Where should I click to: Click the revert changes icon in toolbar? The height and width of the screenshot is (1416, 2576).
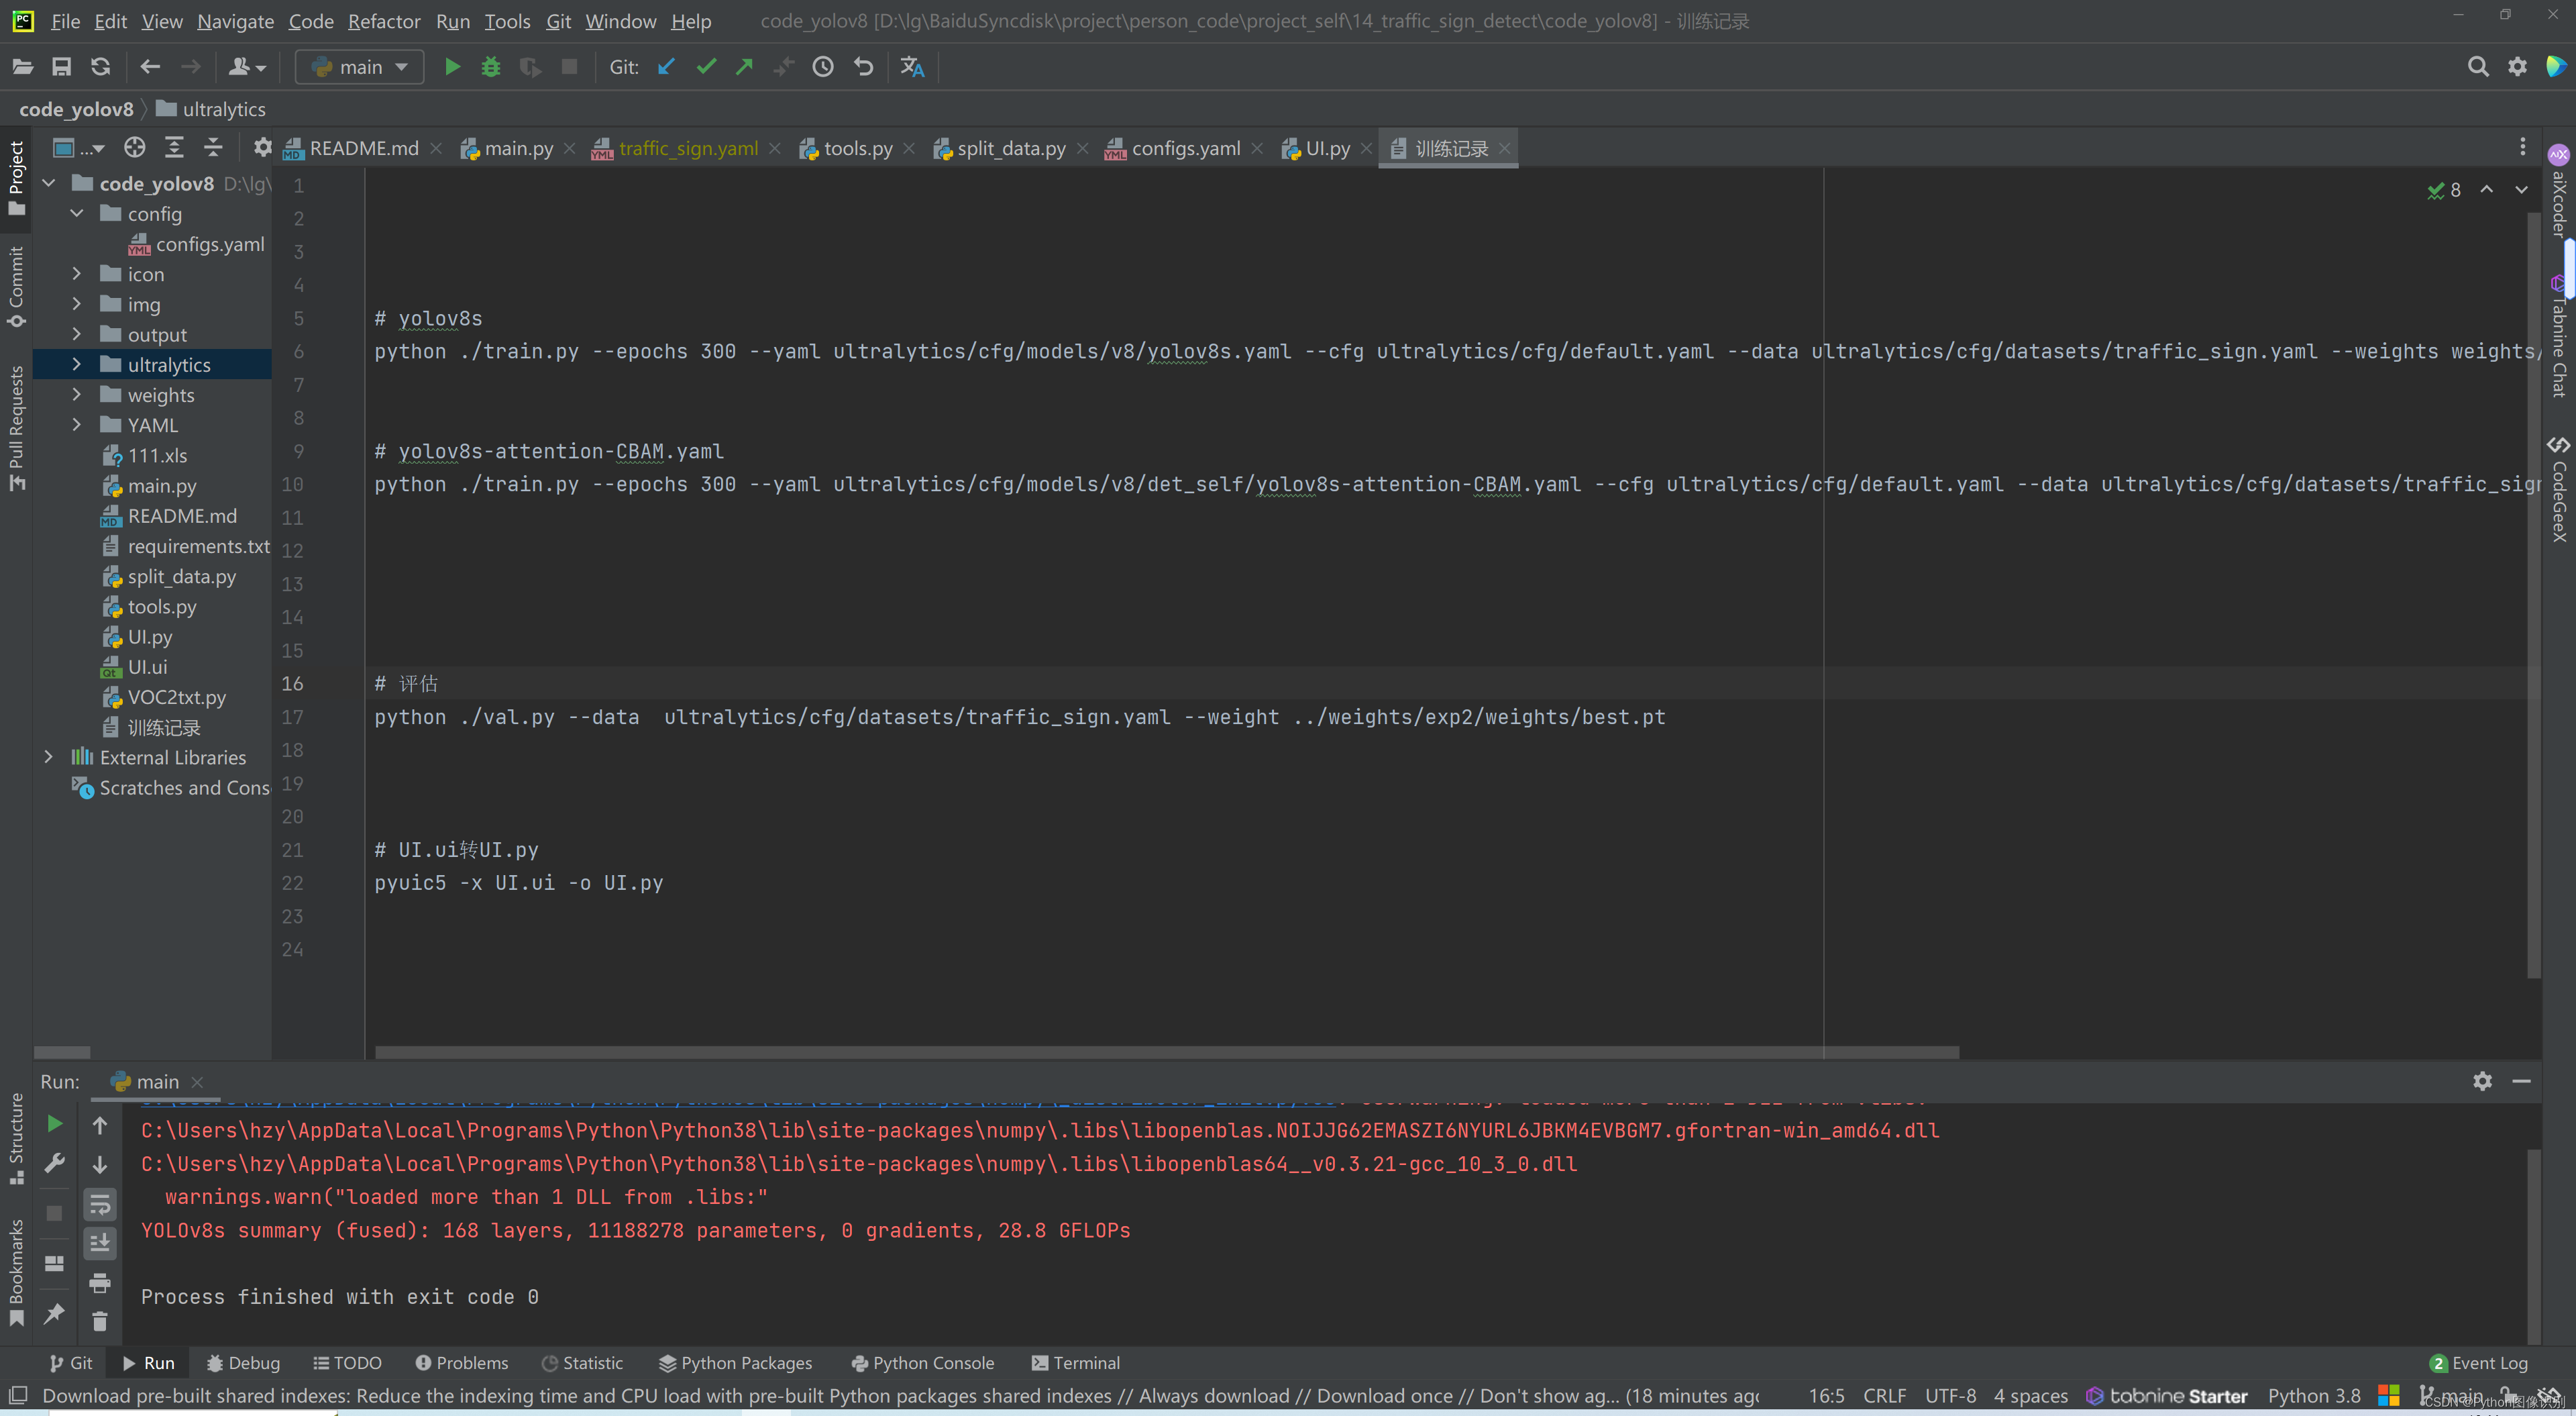point(866,66)
